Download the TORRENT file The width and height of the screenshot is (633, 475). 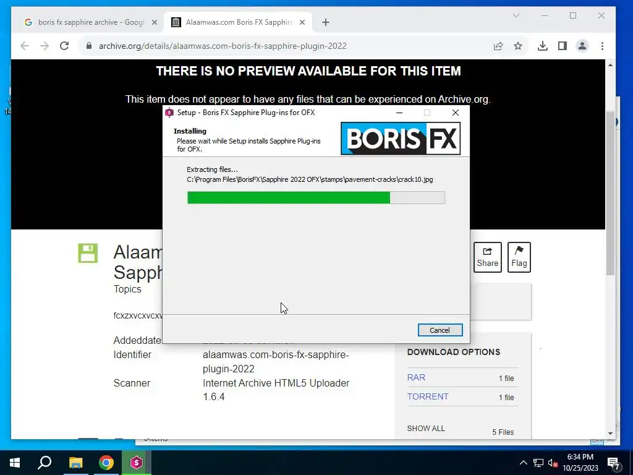coord(428,396)
